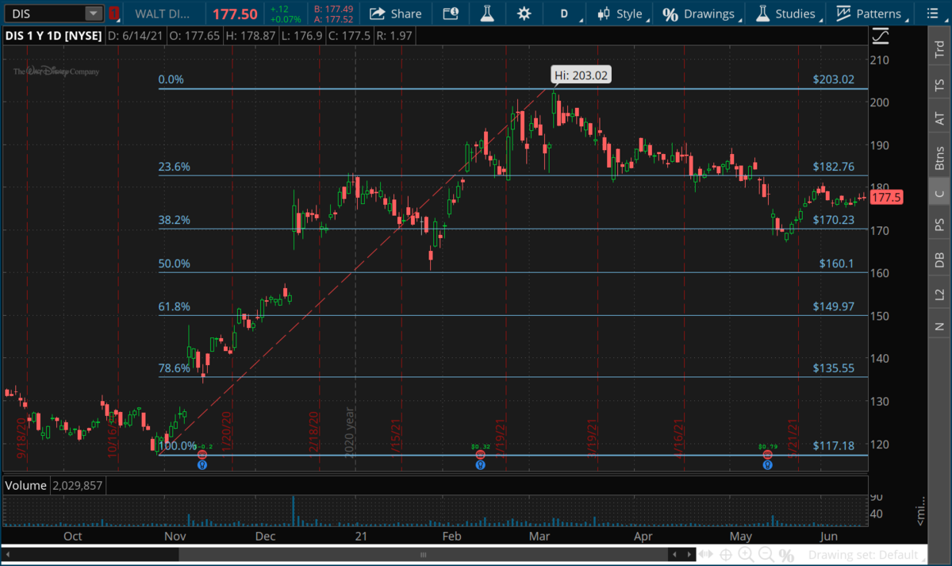Click the 'Hi: 203.02' price bubble
This screenshot has height=566, width=952.
click(x=582, y=75)
